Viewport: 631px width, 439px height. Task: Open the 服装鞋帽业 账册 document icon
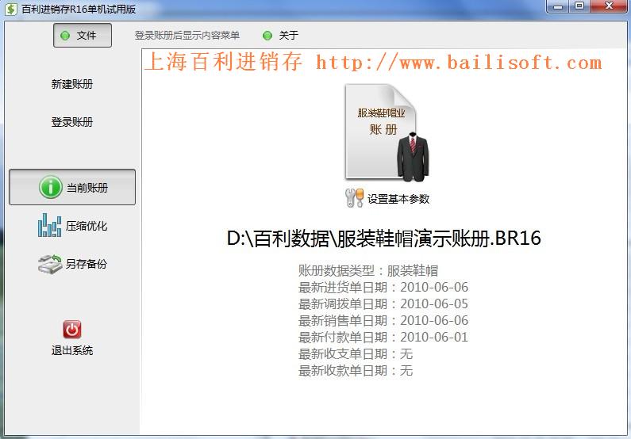click(x=387, y=133)
